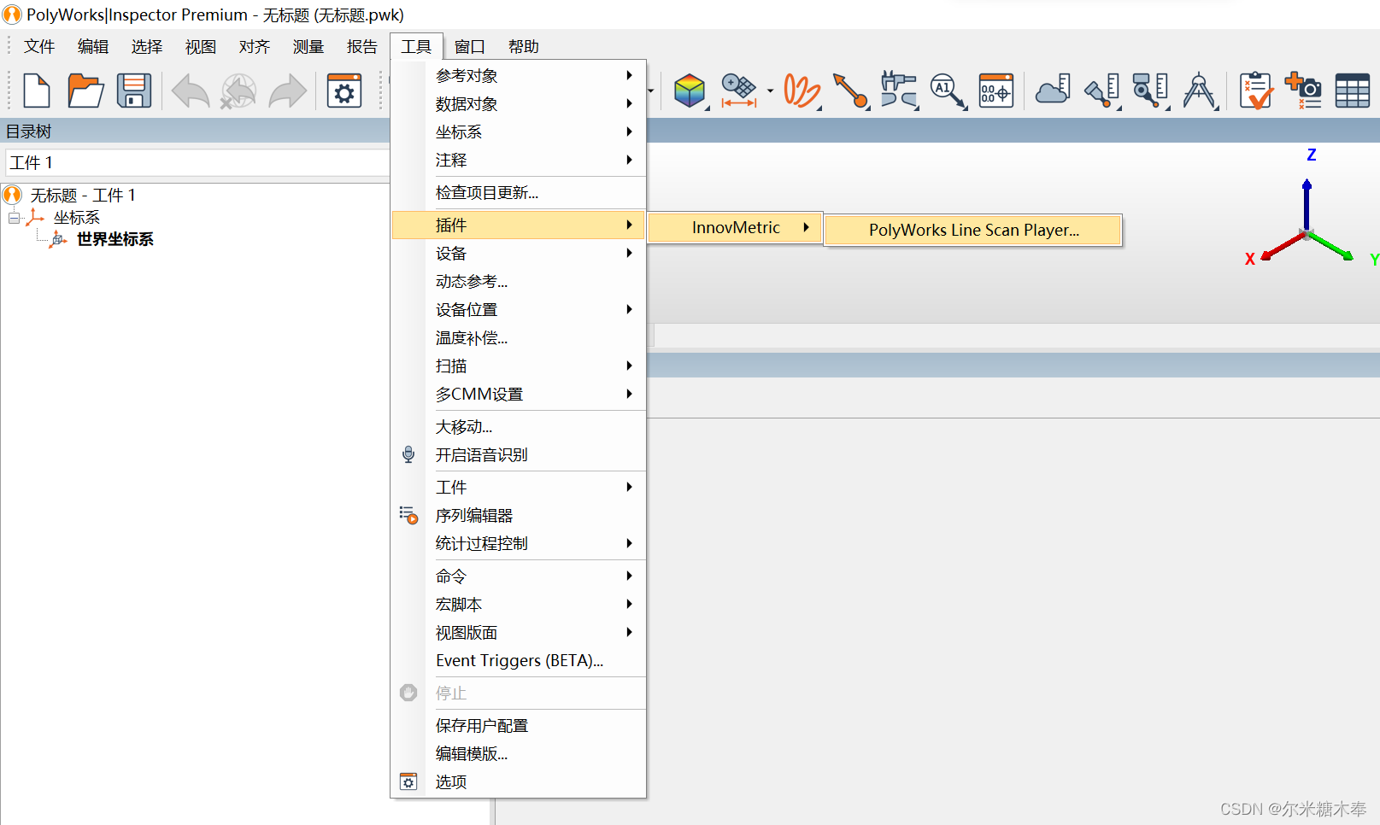Expand the 工件 submenu in Tools menu
Viewport: 1380px width, 825px height.
(x=519, y=487)
